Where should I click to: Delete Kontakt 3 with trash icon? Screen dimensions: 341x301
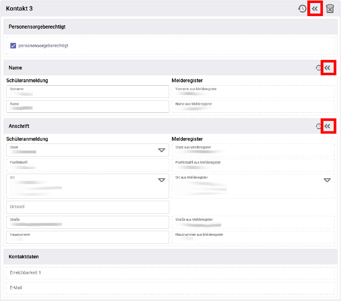coord(330,9)
